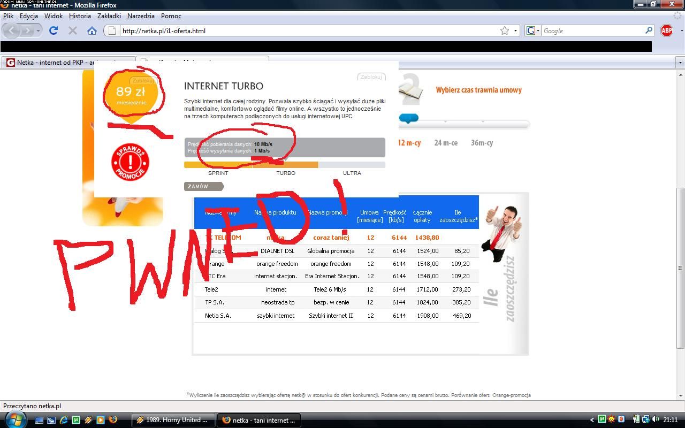Open the Edycja menu
685x428 pixels.
29,16
